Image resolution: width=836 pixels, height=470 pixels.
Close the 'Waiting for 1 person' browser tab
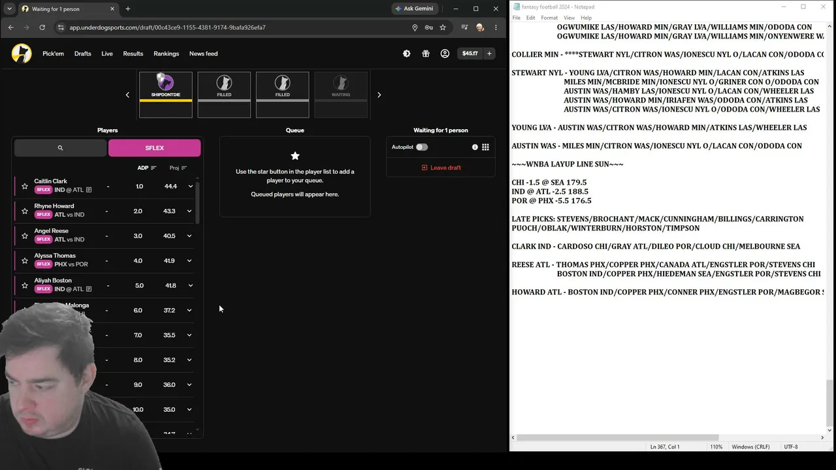pyautogui.click(x=112, y=8)
